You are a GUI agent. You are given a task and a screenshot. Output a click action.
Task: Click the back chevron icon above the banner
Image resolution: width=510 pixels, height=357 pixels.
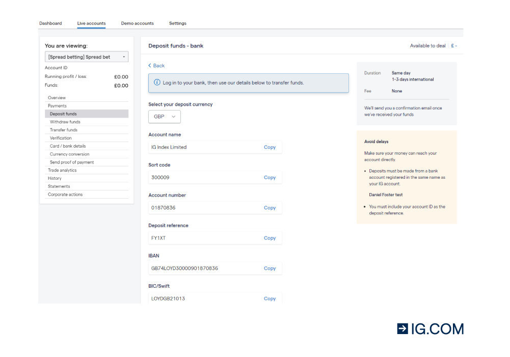pos(150,66)
